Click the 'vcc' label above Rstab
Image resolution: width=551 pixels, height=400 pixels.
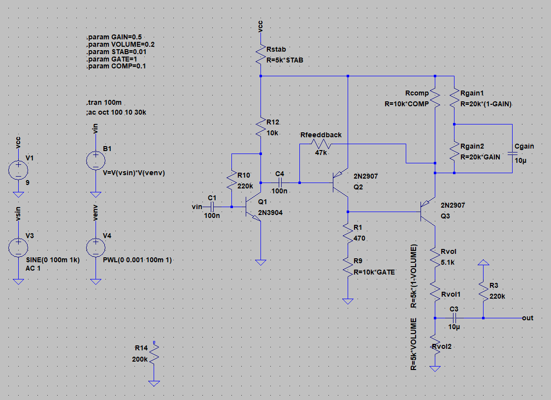pyautogui.click(x=260, y=27)
